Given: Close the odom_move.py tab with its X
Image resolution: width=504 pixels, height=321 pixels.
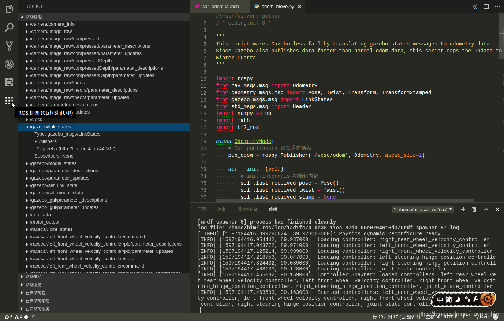Looking at the screenshot, I should point(299,7).
